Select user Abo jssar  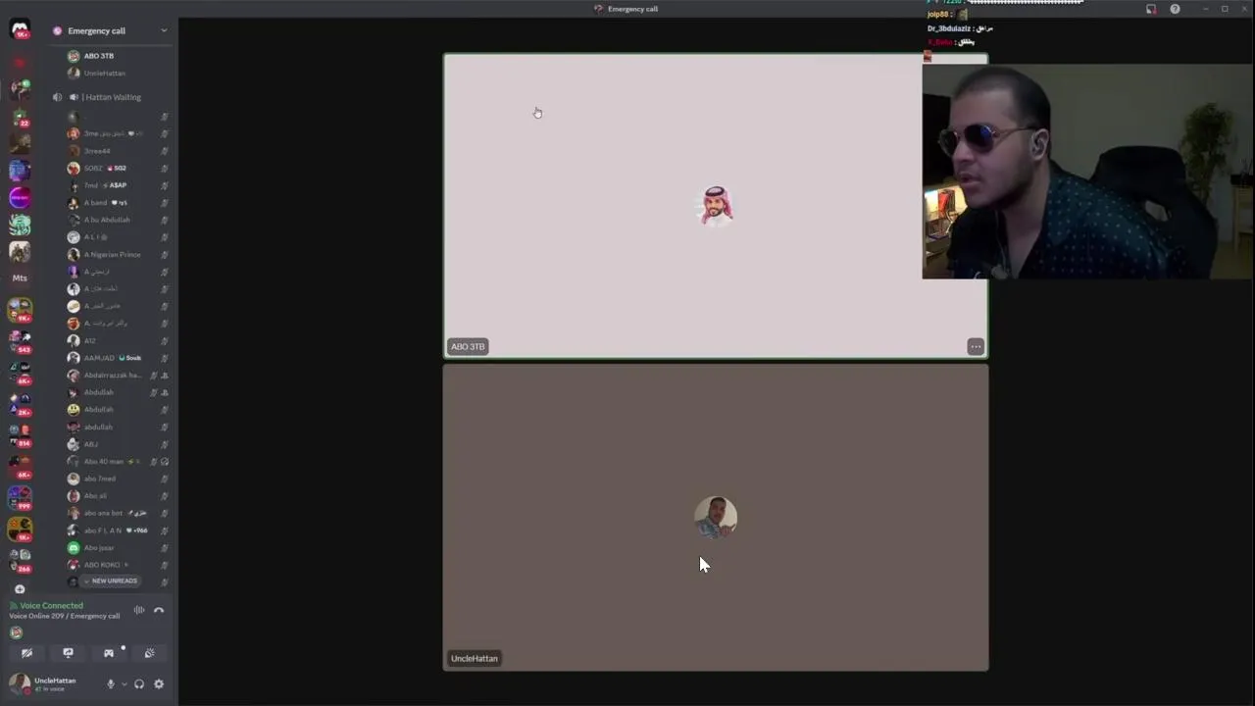point(116,547)
